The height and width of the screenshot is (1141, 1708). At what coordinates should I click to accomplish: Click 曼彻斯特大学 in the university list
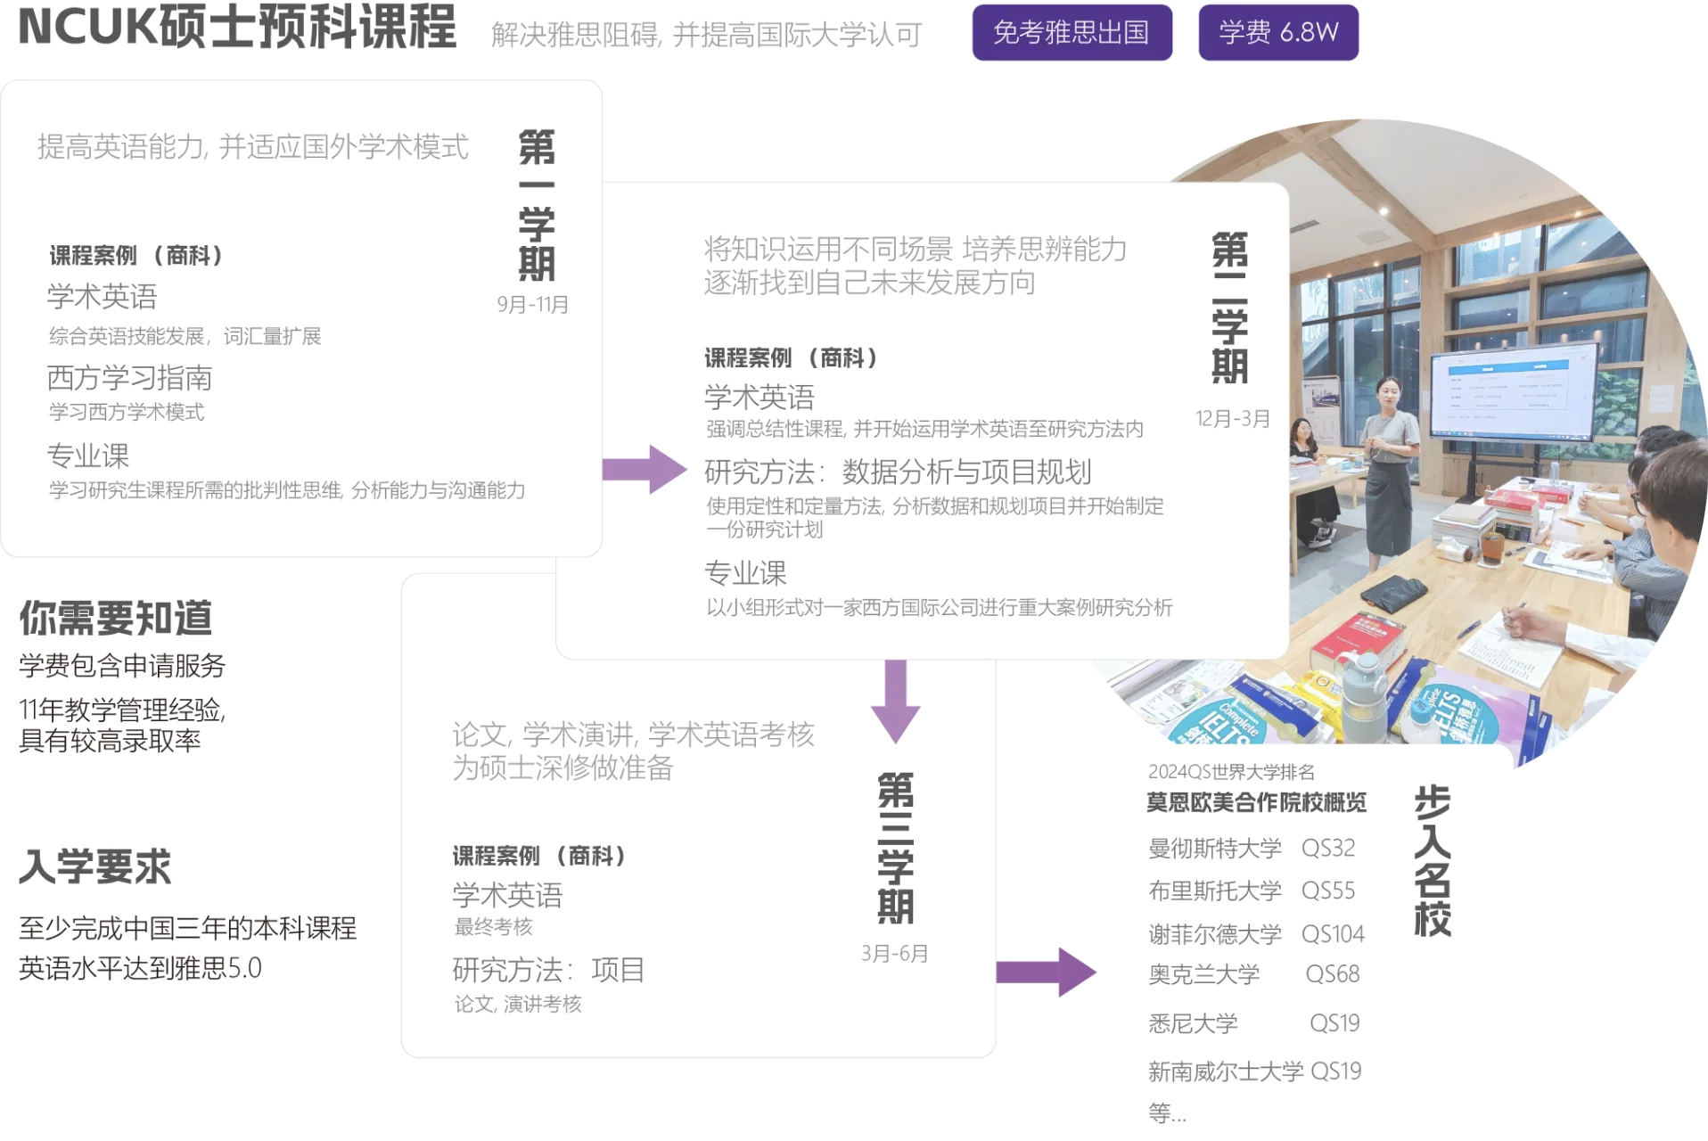tap(1214, 848)
